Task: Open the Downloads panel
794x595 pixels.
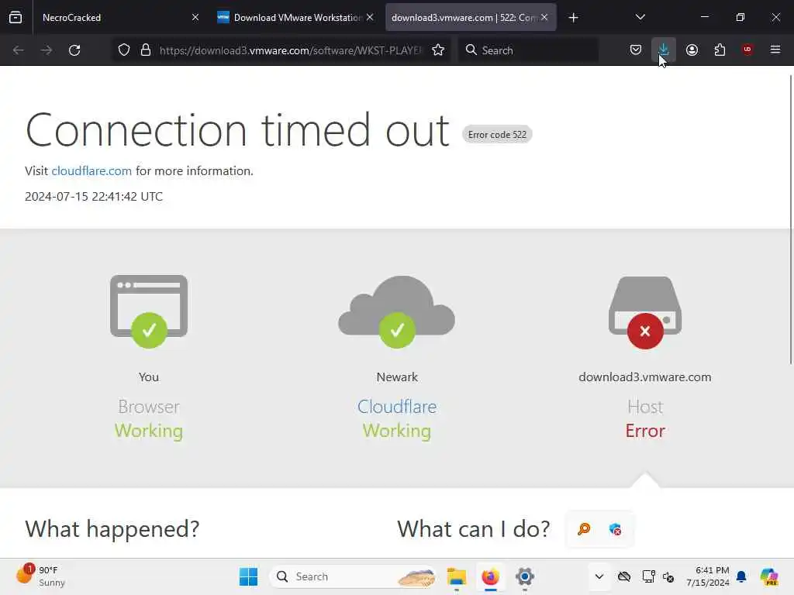Action: coord(664,50)
